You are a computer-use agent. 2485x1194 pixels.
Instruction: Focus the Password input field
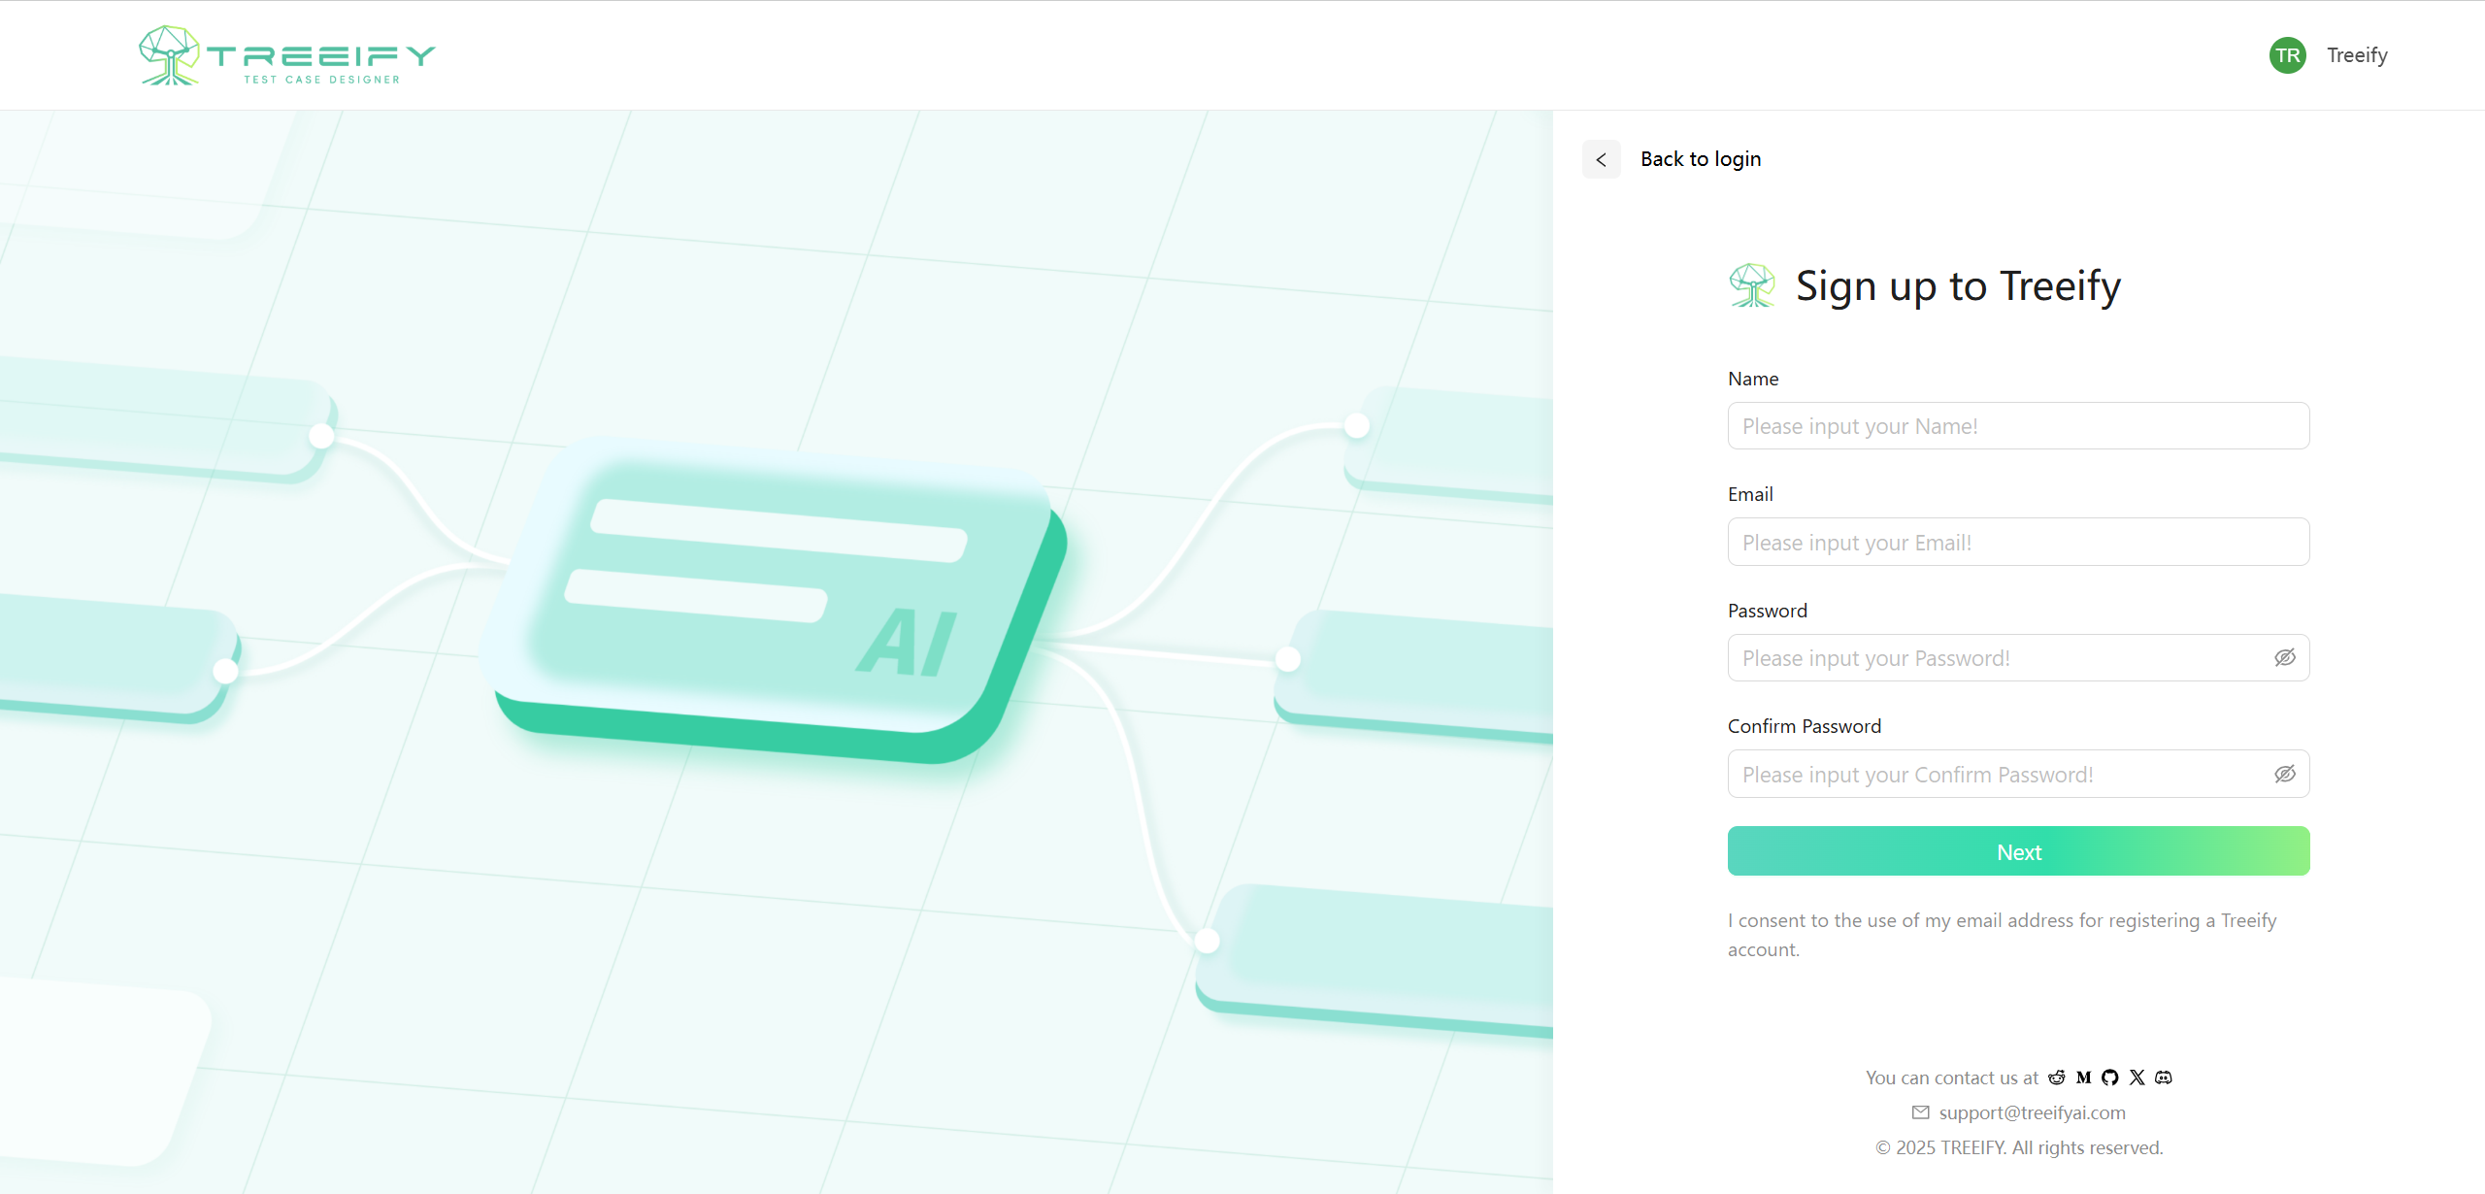[x=2018, y=657]
